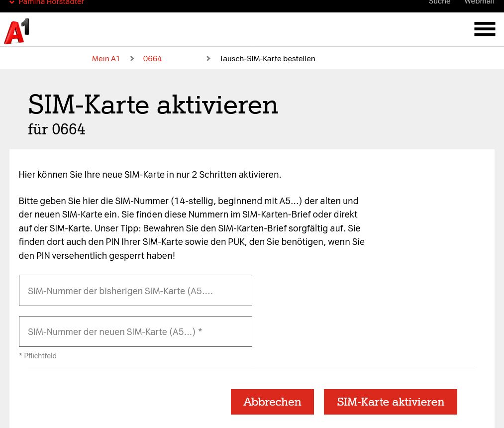Image resolution: width=504 pixels, height=428 pixels.
Task: Click the '2 Schritten aktivieren' intro sentence
Action: 150,175
